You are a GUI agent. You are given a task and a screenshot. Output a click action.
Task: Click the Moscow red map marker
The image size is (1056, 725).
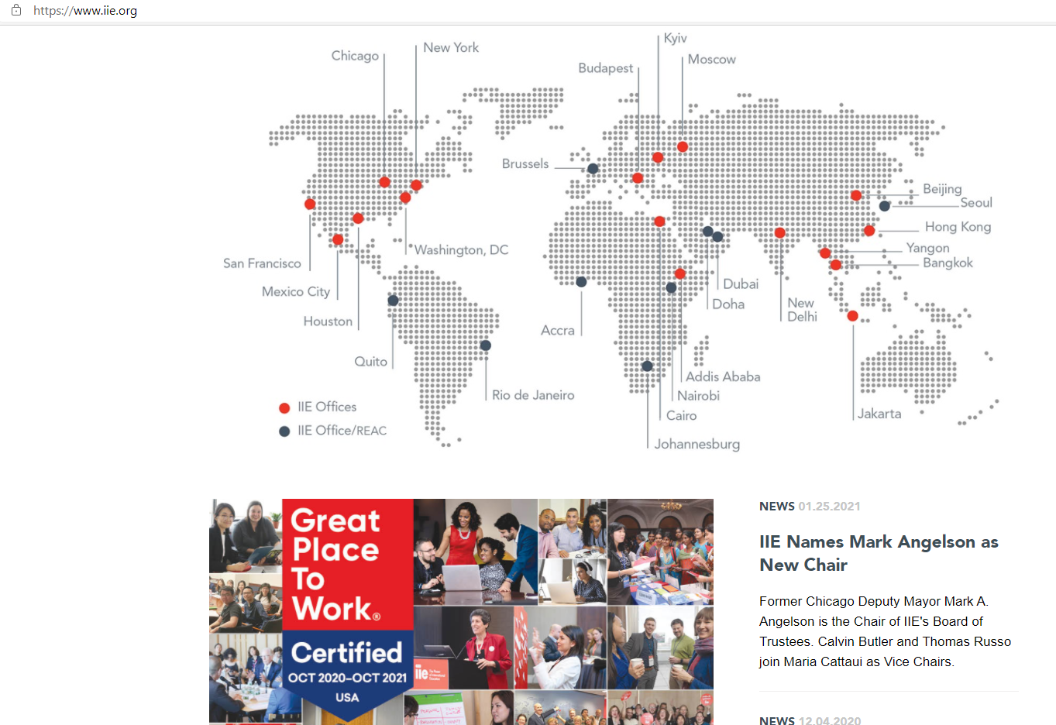[x=683, y=146]
